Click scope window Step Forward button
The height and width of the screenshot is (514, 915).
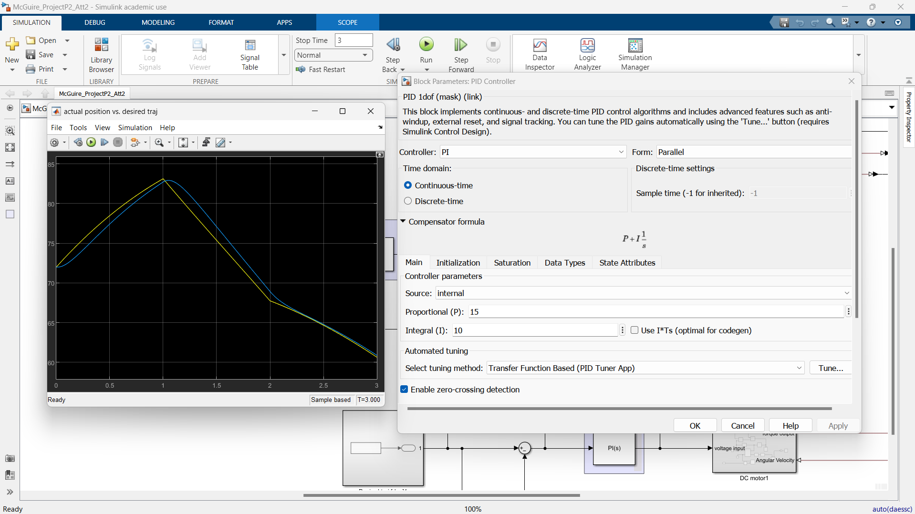104,142
